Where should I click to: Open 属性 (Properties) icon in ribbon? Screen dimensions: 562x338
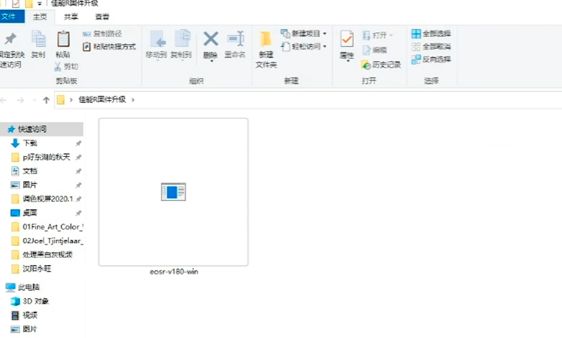pyautogui.click(x=348, y=43)
